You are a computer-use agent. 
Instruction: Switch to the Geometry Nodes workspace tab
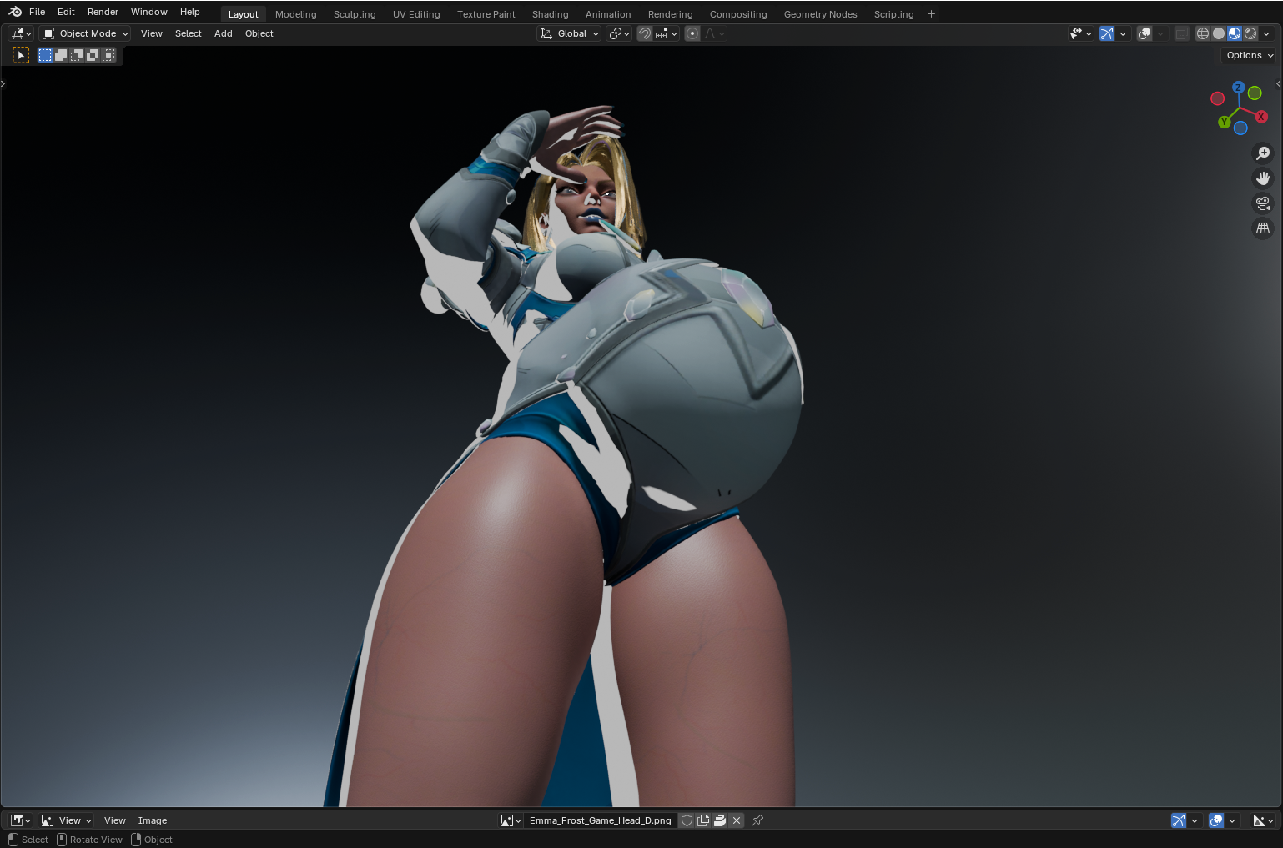[821, 14]
